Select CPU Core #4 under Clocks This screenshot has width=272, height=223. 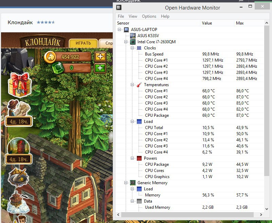click(x=189, y=79)
